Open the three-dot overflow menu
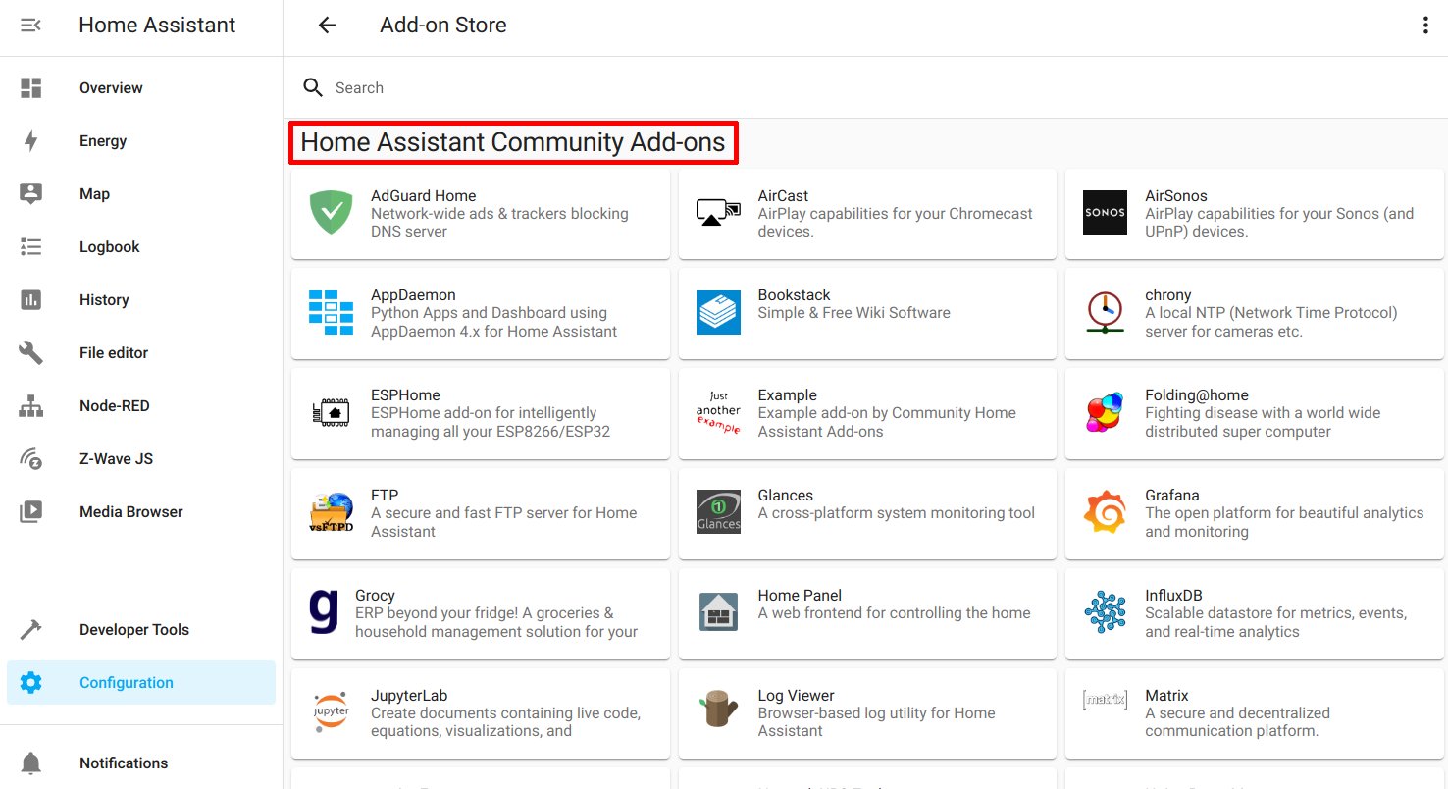 1425,26
